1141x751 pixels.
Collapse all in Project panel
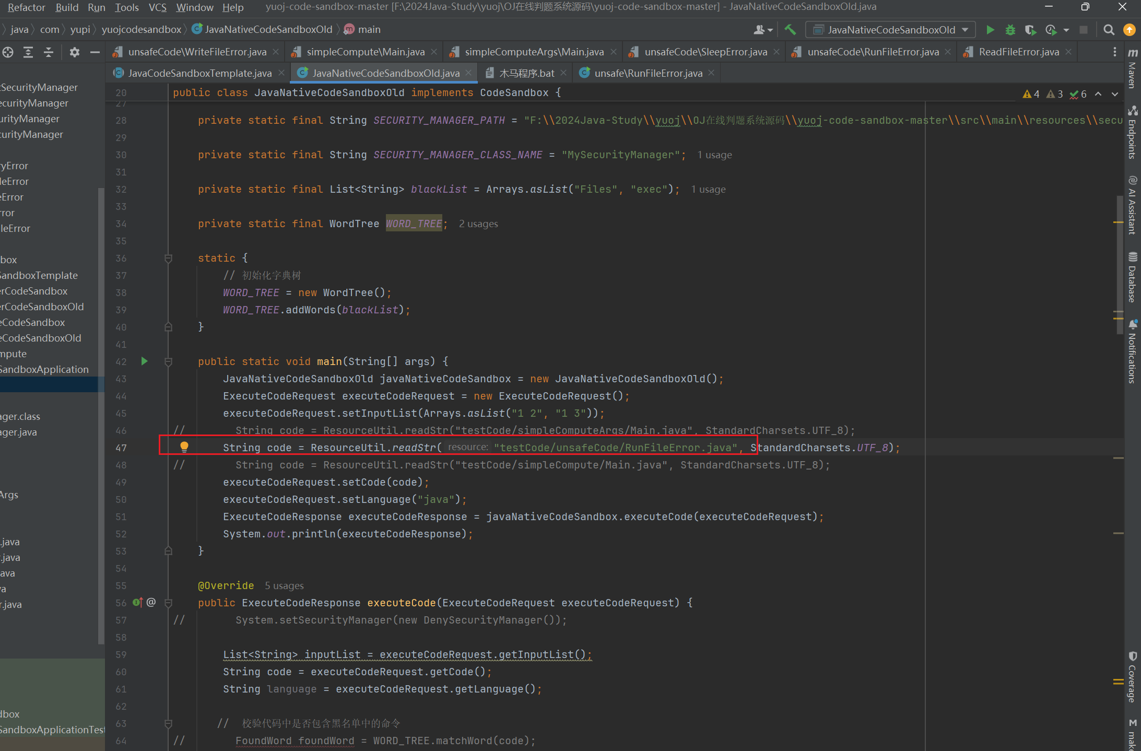[49, 52]
